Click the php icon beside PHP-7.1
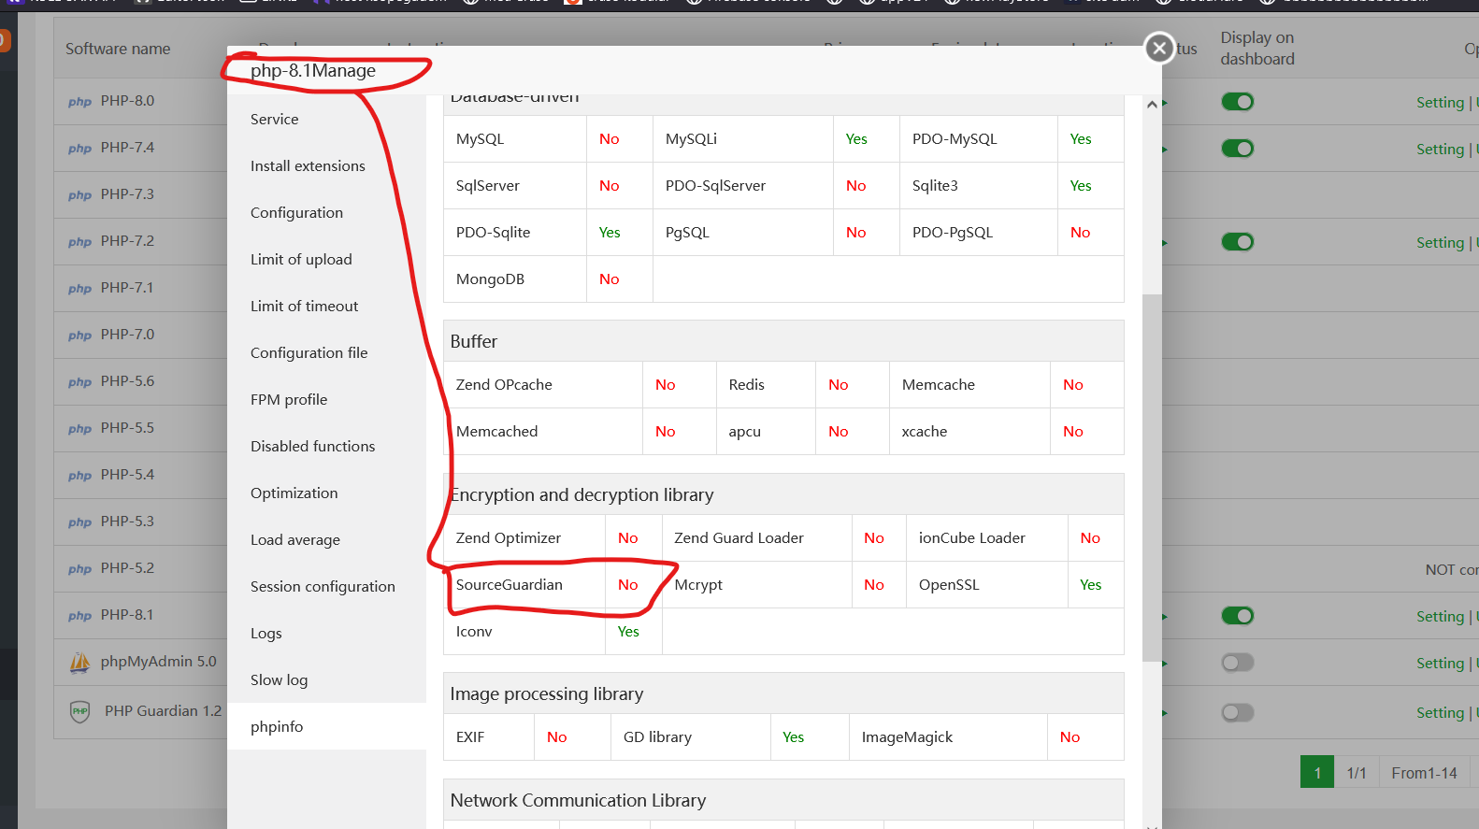Screen dimensions: 1479x829 coord(80,289)
